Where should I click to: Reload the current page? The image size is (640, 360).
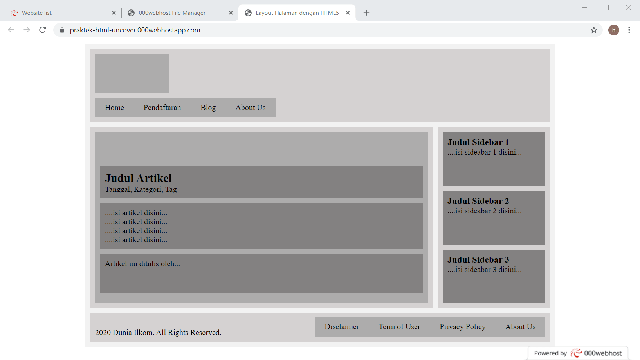click(x=43, y=30)
